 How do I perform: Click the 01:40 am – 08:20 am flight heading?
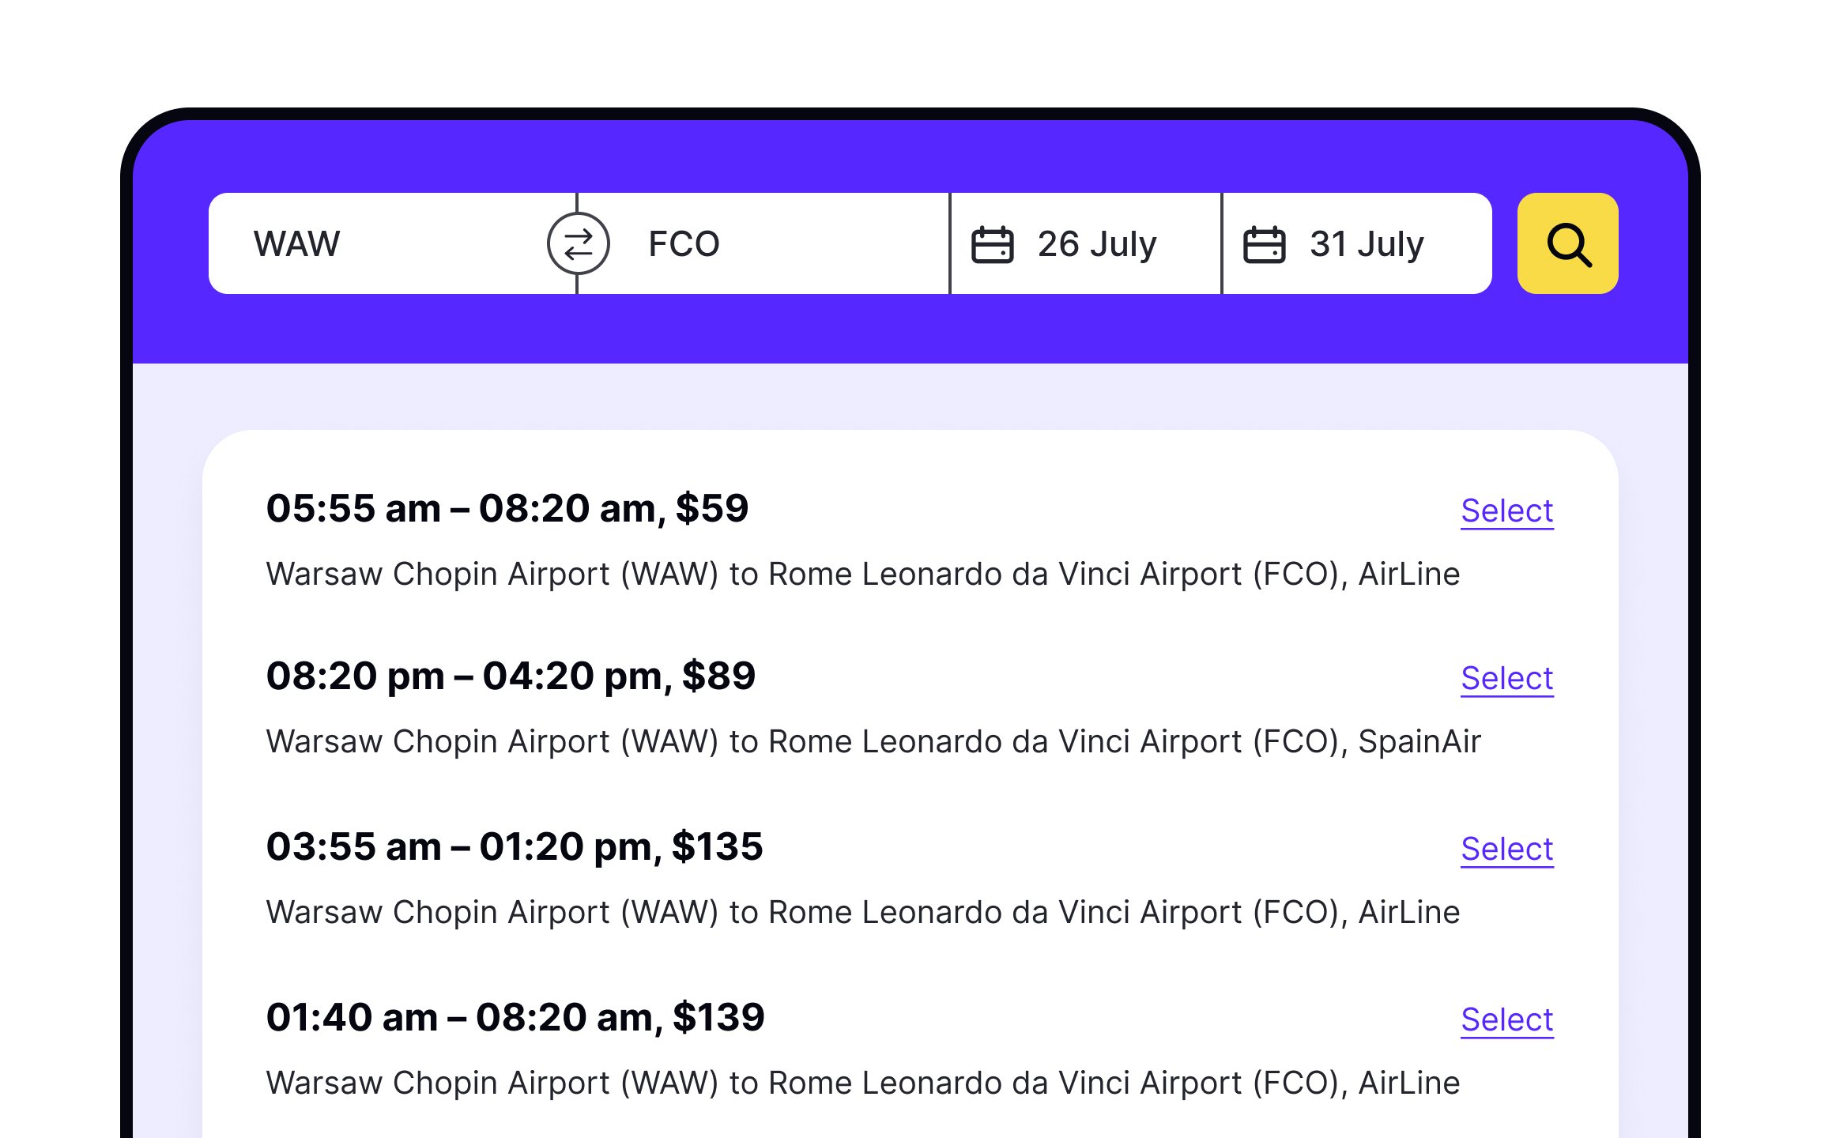pyautogui.click(x=515, y=1017)
